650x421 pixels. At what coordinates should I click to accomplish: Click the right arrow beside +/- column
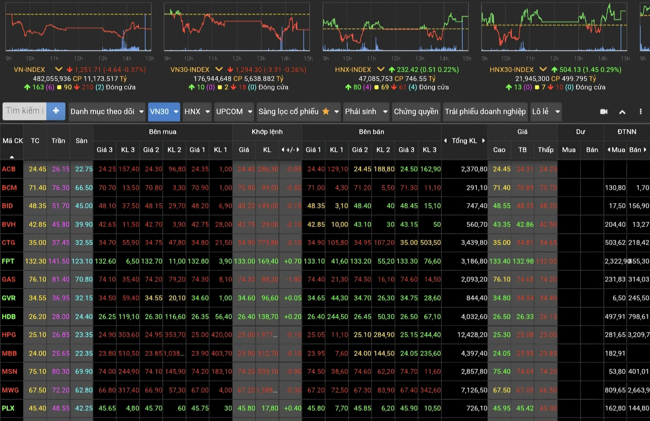(x=298, y=150)
